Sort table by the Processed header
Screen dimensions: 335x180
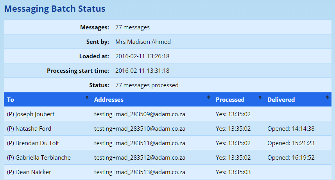coord(230,100)
